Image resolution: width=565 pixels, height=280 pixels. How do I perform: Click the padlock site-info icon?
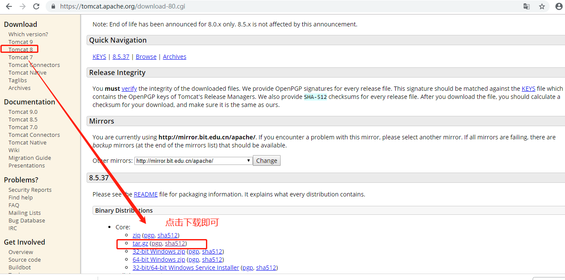(53, 6)
